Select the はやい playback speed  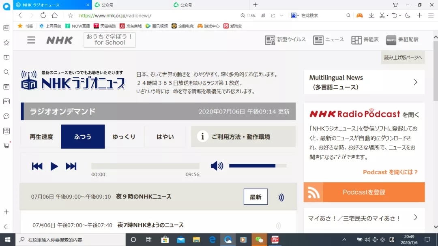coord(165,137)
